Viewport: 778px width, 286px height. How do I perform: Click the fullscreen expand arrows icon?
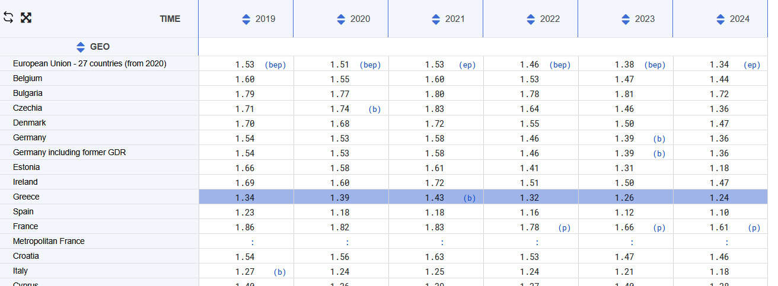26,17
